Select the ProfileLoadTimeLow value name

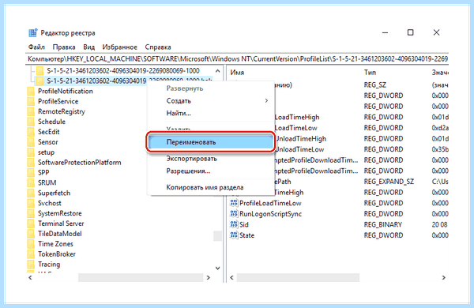point(270,203)
